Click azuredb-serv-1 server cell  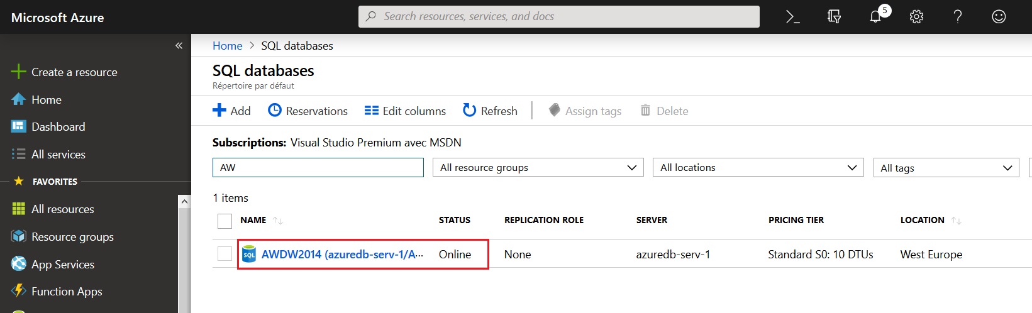(x=673, y=254)
